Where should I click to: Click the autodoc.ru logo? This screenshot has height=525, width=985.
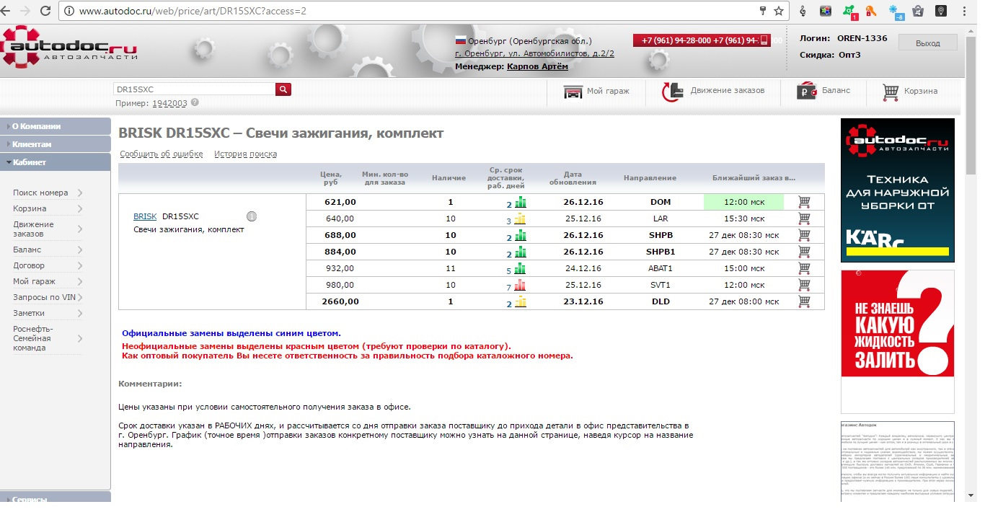click(69, 48)
